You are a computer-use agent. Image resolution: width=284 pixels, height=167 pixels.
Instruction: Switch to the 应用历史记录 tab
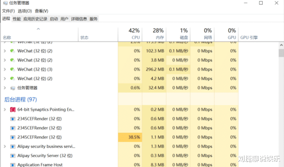point(35,19)
